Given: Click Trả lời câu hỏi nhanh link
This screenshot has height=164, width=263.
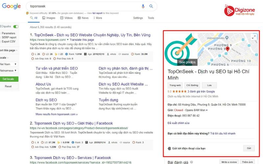Looking at the screenshot, I should tap(223, 133).
